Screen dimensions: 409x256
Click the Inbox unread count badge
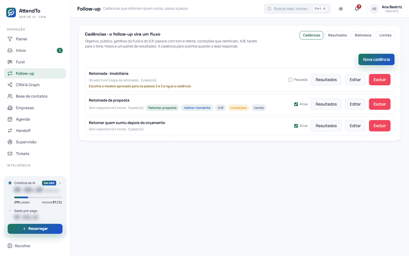pyautogui.click(x=60, y=50)
